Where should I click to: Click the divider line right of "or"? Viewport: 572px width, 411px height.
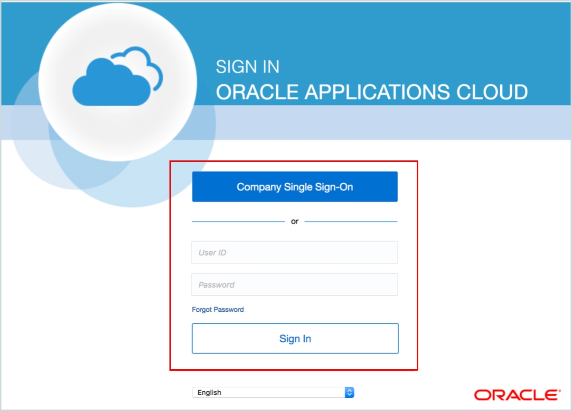350,222
